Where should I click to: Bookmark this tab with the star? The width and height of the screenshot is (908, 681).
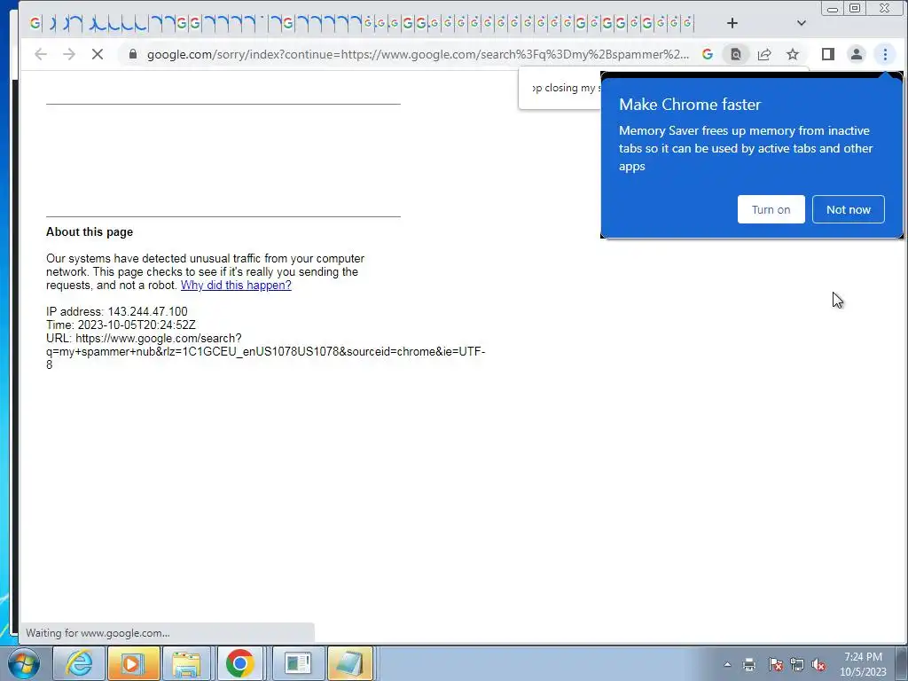tap(793, 54)
